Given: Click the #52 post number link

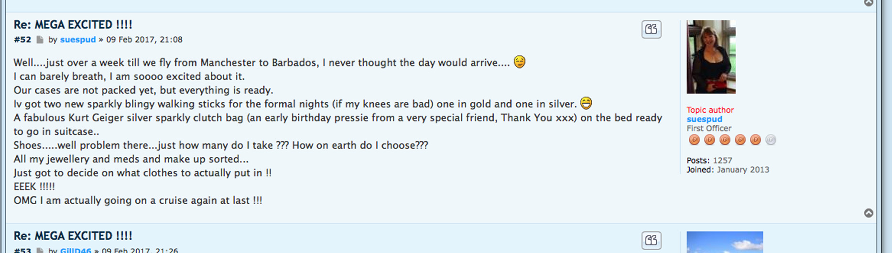Looking at the screenshot, I should (22, 40).
